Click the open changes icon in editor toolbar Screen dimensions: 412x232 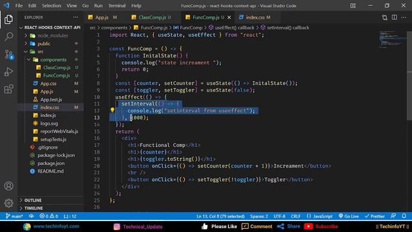[x=385, y=17]
